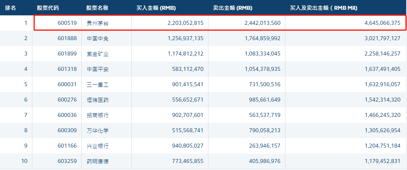
Task: Click total amount 3,021,797,127
Action: [x=383, y=38]
